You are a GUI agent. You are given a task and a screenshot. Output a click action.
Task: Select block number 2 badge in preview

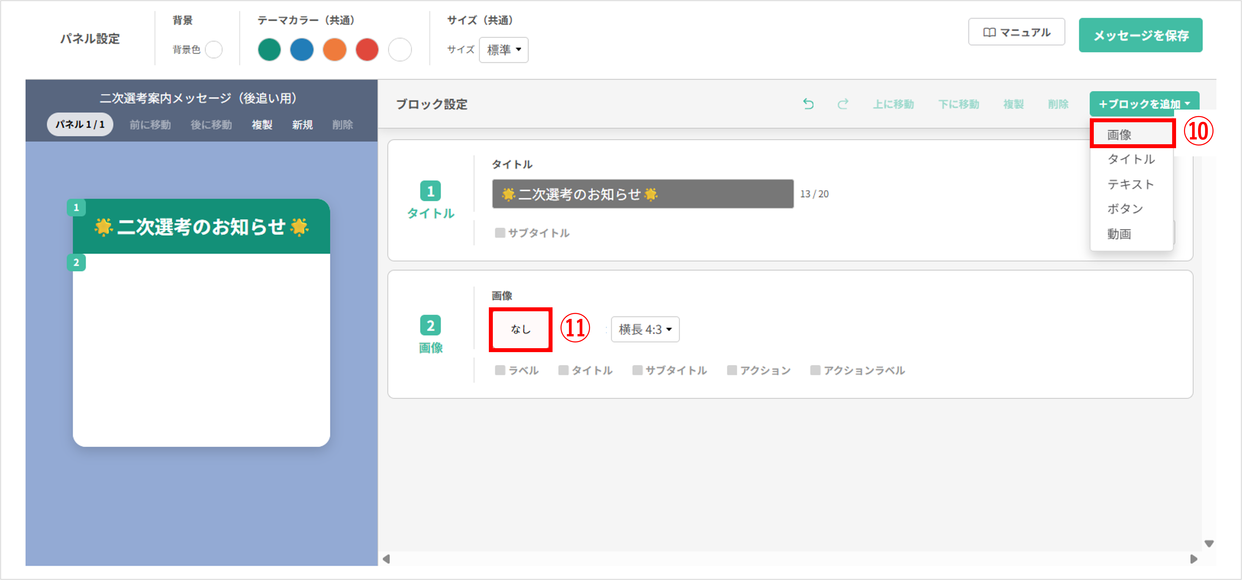coord(76,263)
